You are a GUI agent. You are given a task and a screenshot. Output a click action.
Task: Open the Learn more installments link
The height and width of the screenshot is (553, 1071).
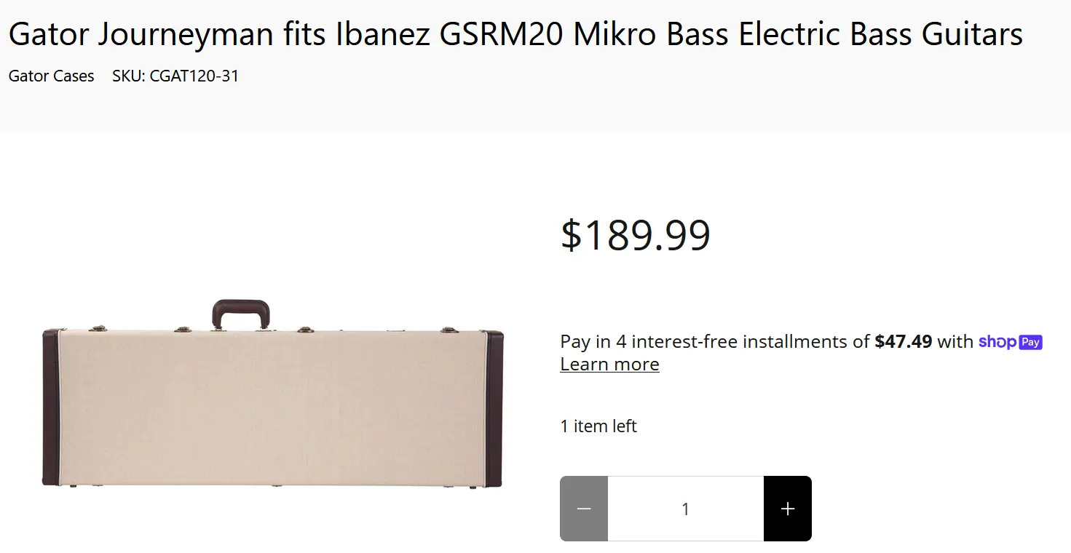[609, 364]
